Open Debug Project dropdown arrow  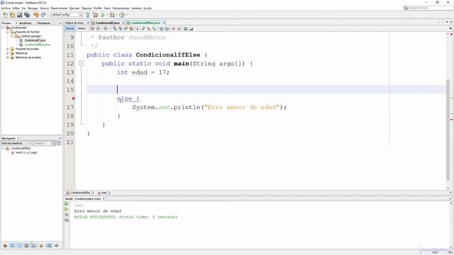(x=117, y=15)
